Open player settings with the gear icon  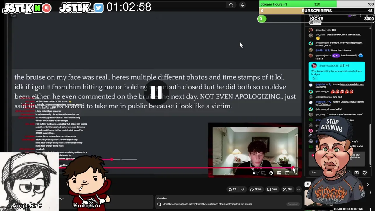point(271,173)
